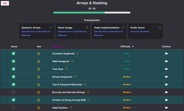184x111 pixels.
Task: Click the Arrays & Hashing progress bar
Action: 92,13
